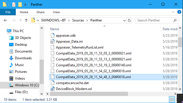The height and width of the screenshot is (103, 183).
Task: Open the Customize Quick Access Toolbar dropdown
Action: click(x=25, y=5)
